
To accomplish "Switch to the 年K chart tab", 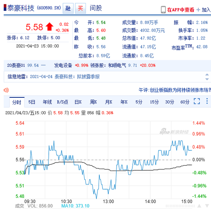I will 124,102.
